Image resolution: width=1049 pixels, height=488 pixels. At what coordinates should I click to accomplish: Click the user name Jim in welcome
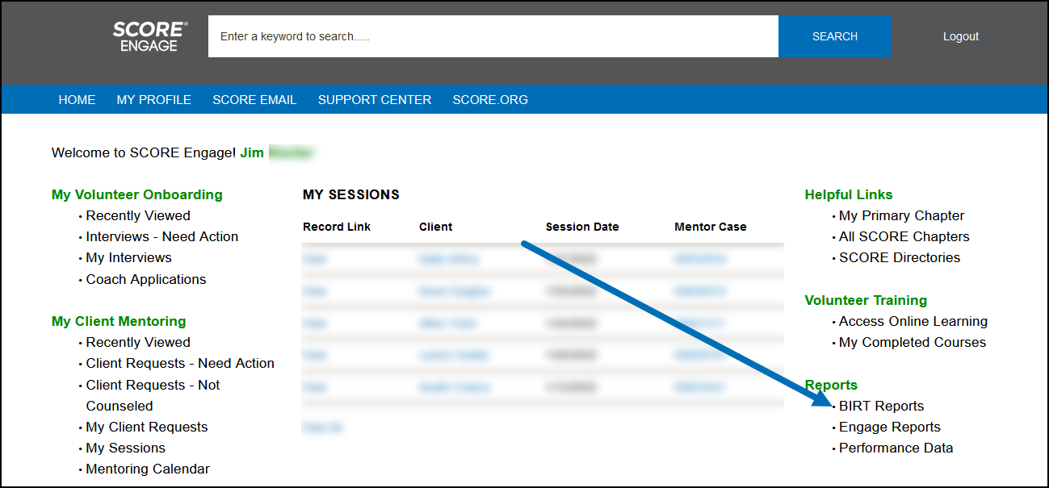(252, 152)
